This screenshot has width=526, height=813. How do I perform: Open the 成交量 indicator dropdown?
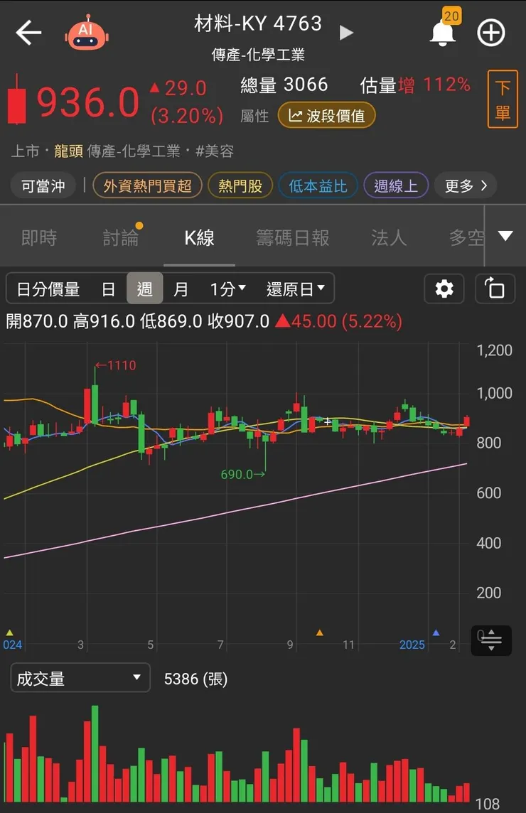click(80, 678)
